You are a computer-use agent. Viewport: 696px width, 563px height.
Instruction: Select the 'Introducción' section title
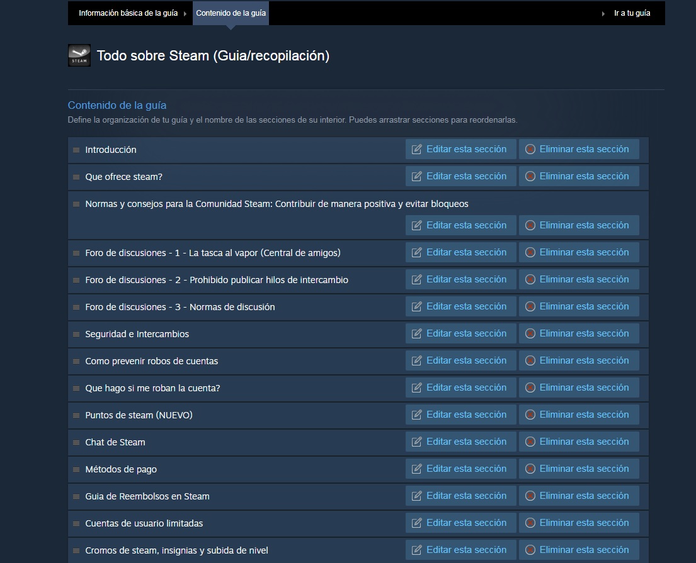click(110, 150)
